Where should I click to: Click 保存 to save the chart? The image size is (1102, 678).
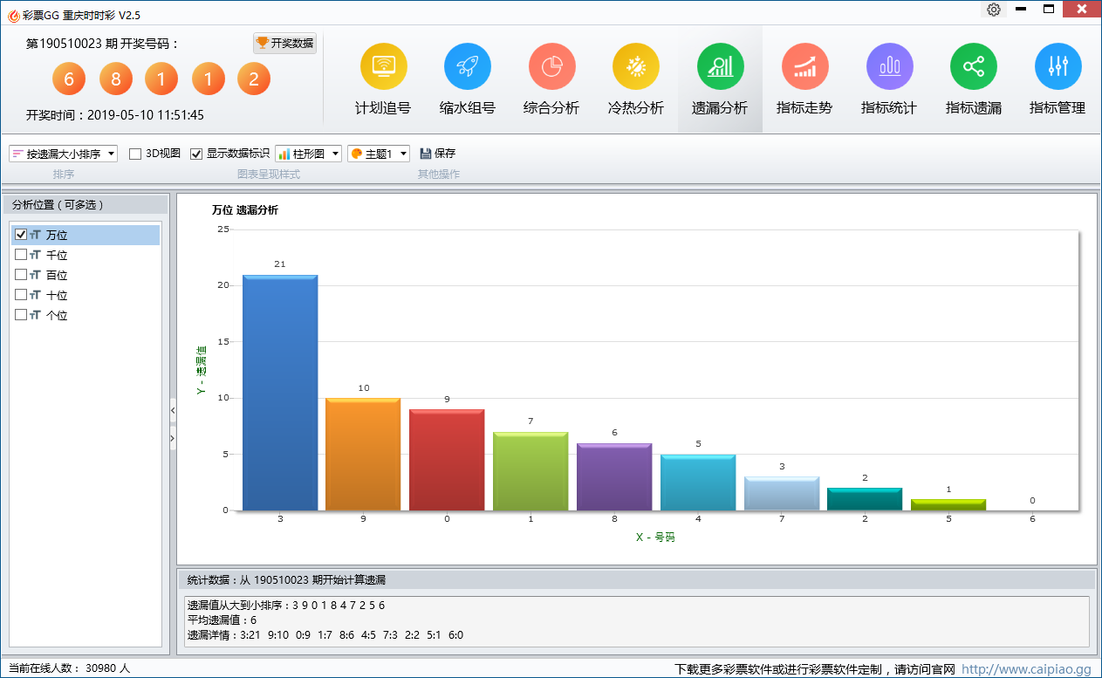pos(438,154)
